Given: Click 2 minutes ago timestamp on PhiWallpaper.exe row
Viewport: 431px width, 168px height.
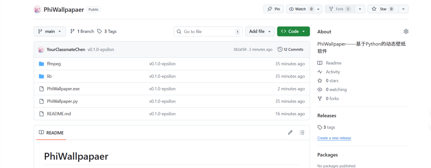Looking at the screenshot, I should pyautogui.click(x=291, y=89).
